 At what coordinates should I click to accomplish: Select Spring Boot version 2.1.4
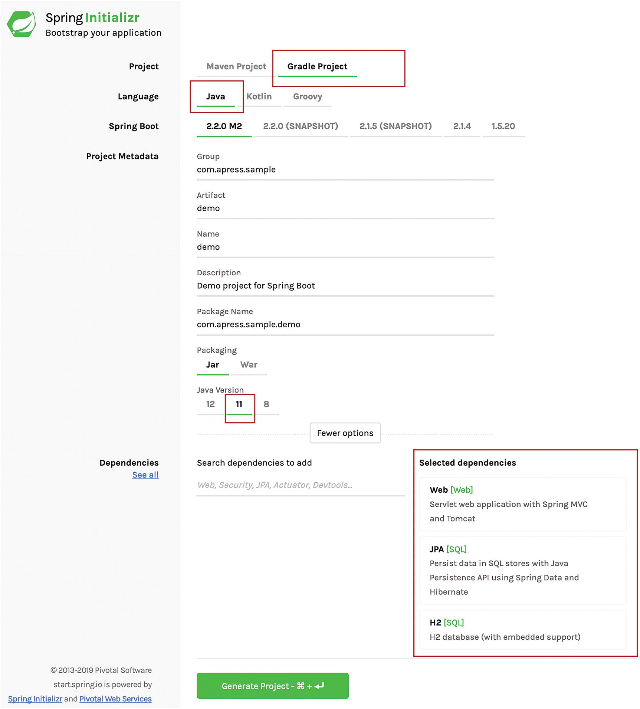click(462, 126)
